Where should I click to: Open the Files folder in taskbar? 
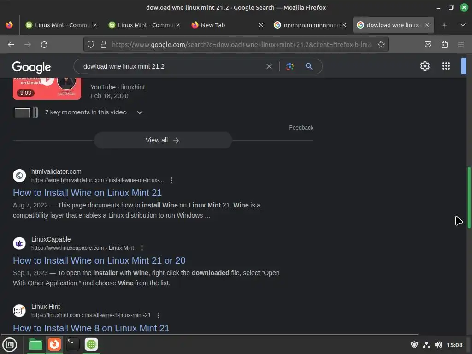click(35, 344)
